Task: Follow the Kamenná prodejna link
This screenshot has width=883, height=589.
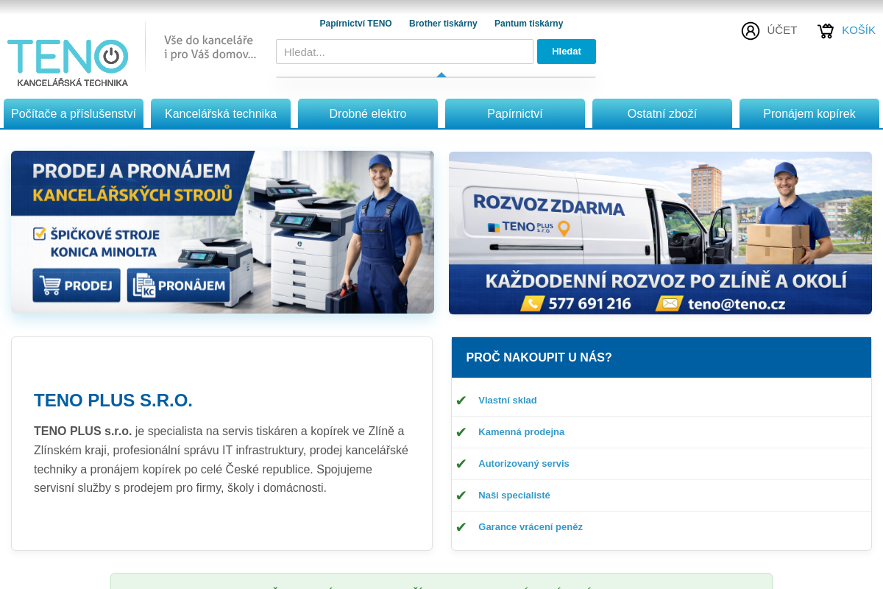Action: (x=522, y=432)
